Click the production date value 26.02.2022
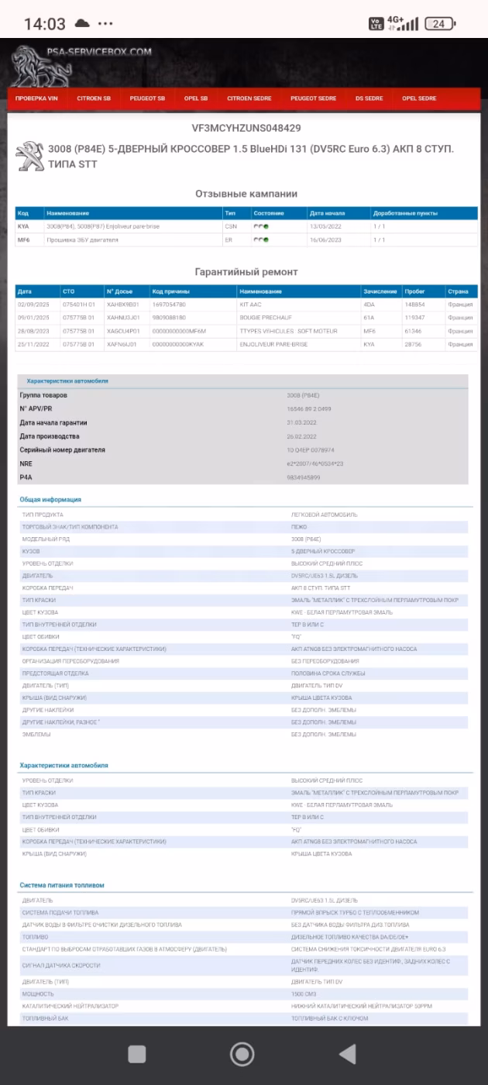The height and width of the screenshot is (1085, 488). pyautogui.click(x=301, y=436)
